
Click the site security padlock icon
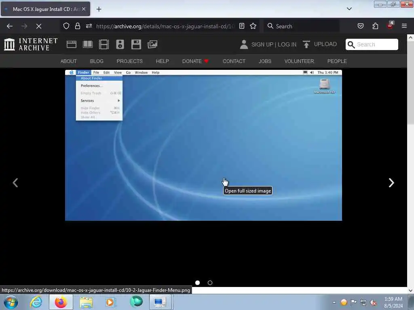77,26
